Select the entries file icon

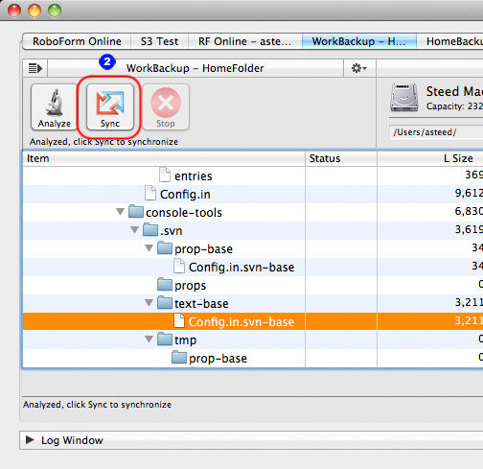click(x=165, y=176)
